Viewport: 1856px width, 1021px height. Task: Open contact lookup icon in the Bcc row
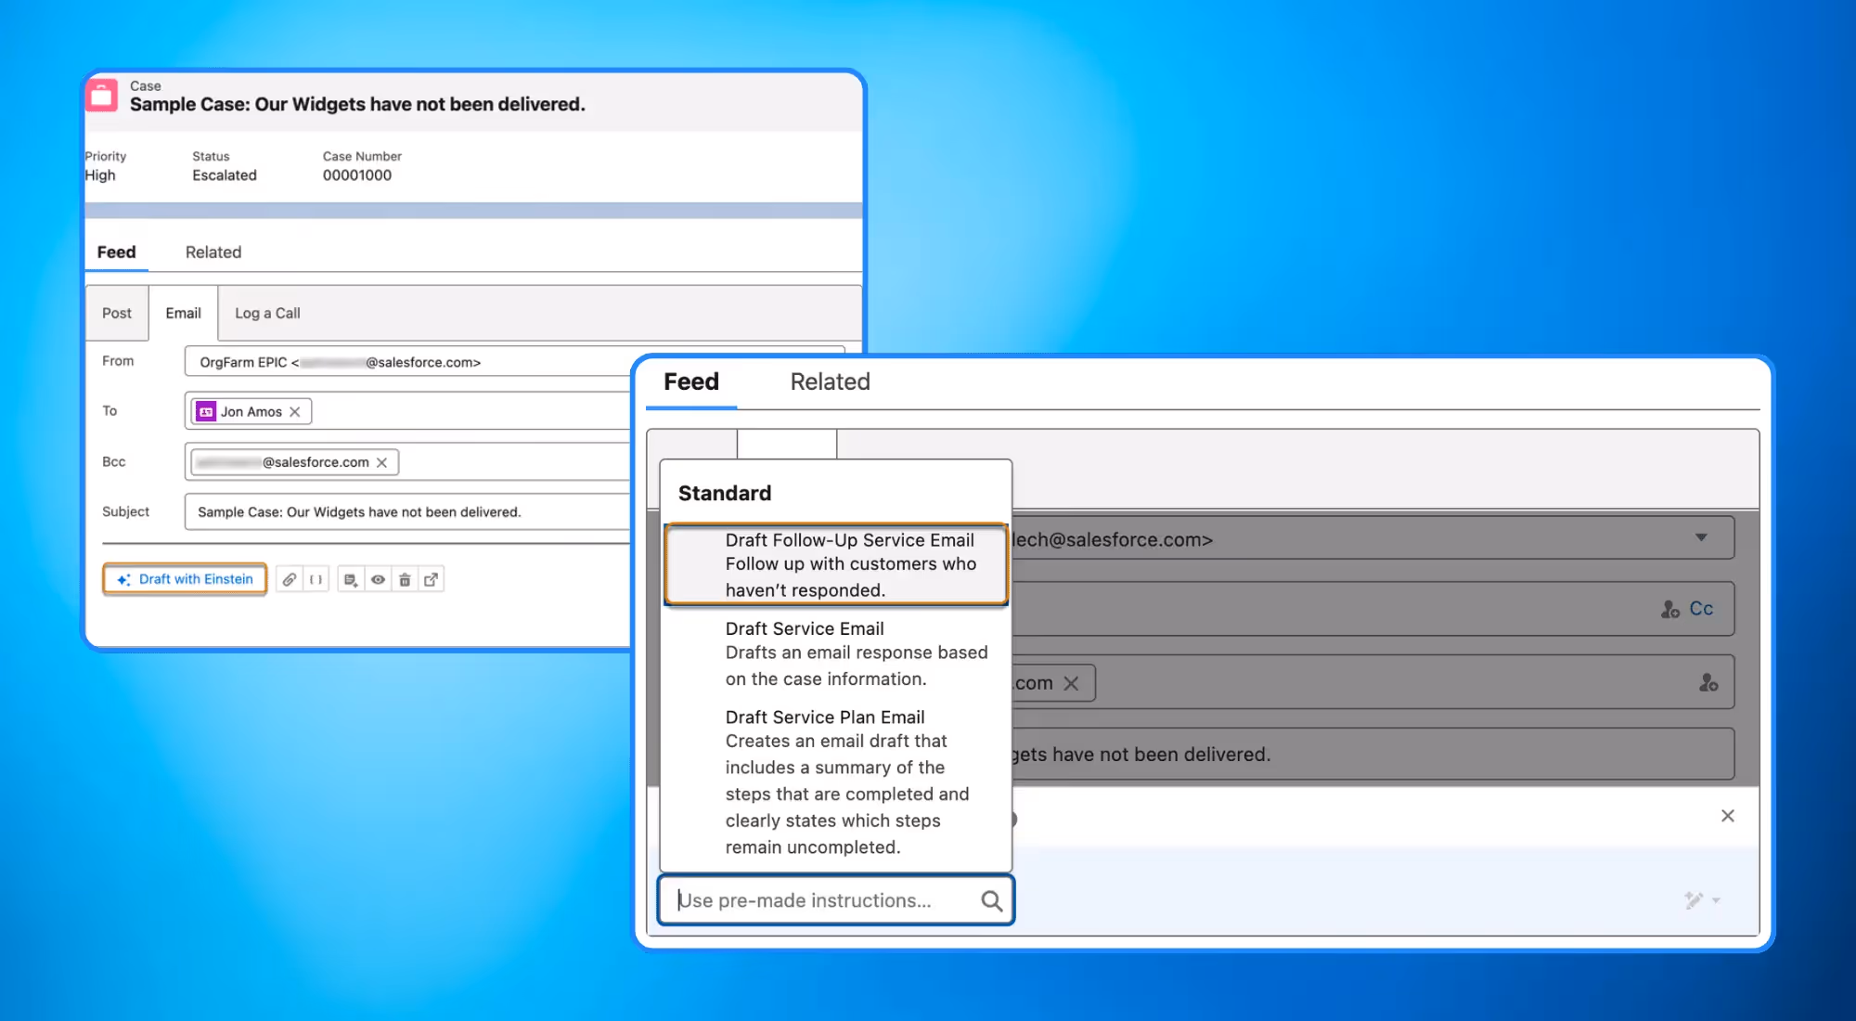coord(1708,683)
